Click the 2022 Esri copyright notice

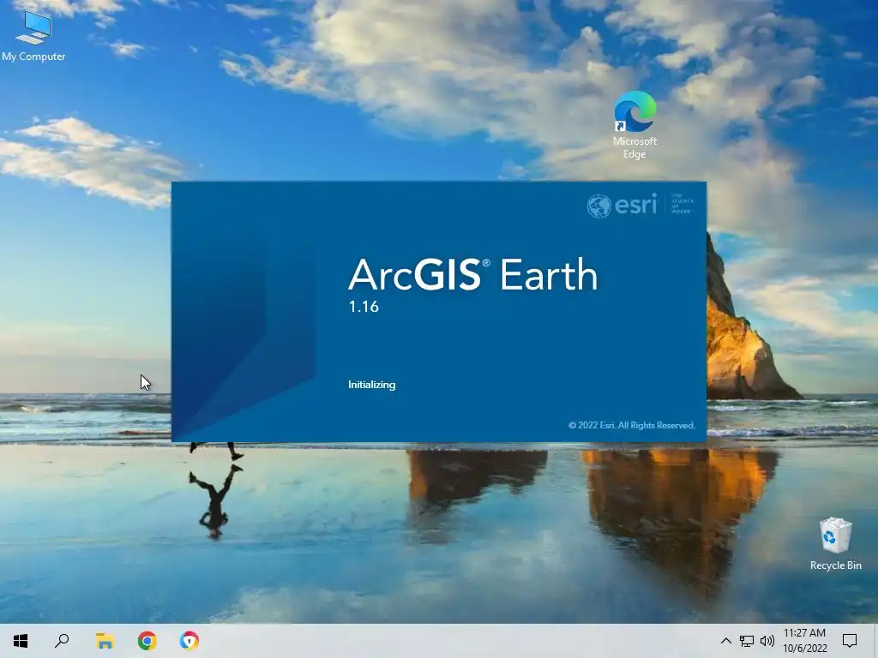click(632, 425)
